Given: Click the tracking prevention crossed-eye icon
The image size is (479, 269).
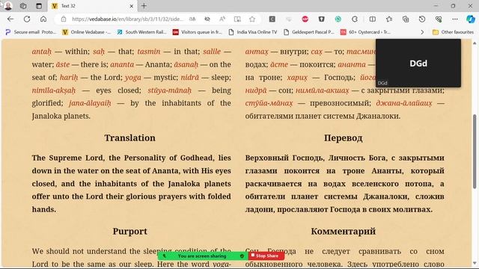Looking at the screenshot, I should pyautogui.click(x=207, y=19).
